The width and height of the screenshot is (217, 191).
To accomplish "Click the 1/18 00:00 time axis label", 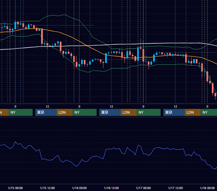I will (x=207, y=188).
